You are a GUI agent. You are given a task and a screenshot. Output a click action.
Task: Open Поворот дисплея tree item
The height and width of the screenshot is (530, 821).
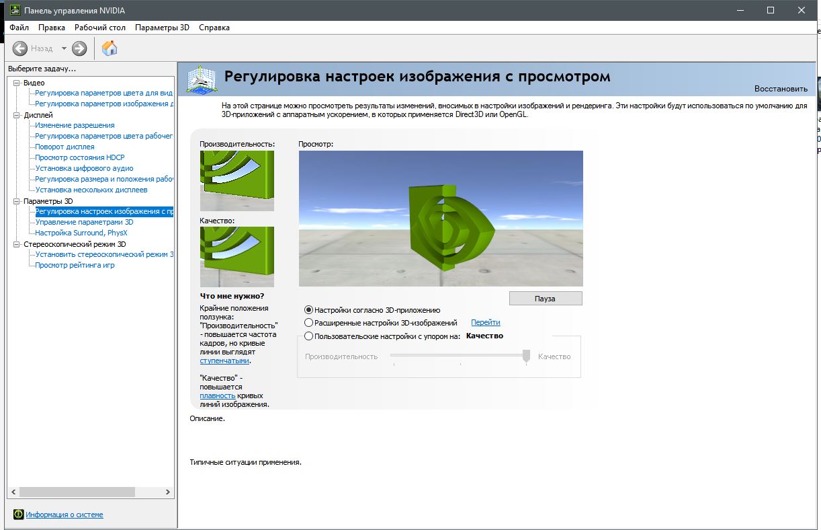[x=64, y=147]
